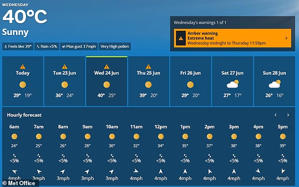Click the sun icon in Fri 26 Jun card
Viewport: 299px width, 187px height.
pyautogui.click(x=191, y=85)
